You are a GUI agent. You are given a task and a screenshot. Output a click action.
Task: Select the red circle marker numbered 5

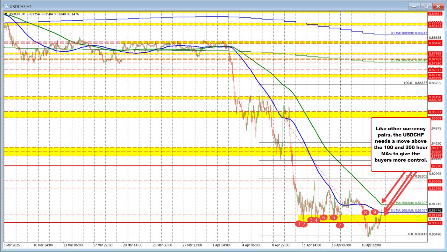pos(324,218)
